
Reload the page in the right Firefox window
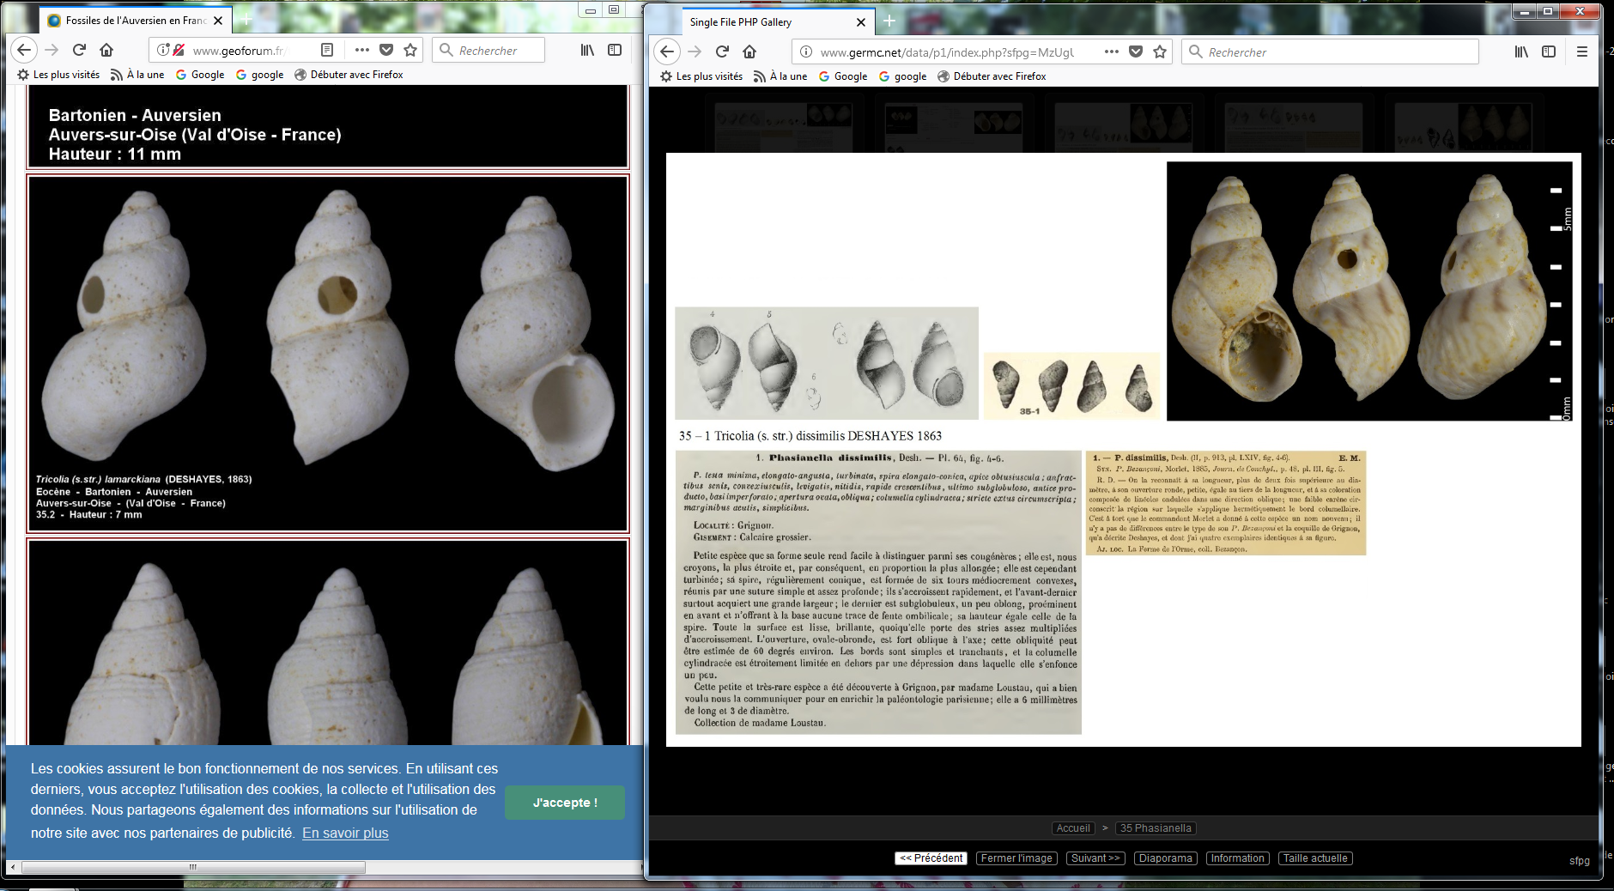722,52
